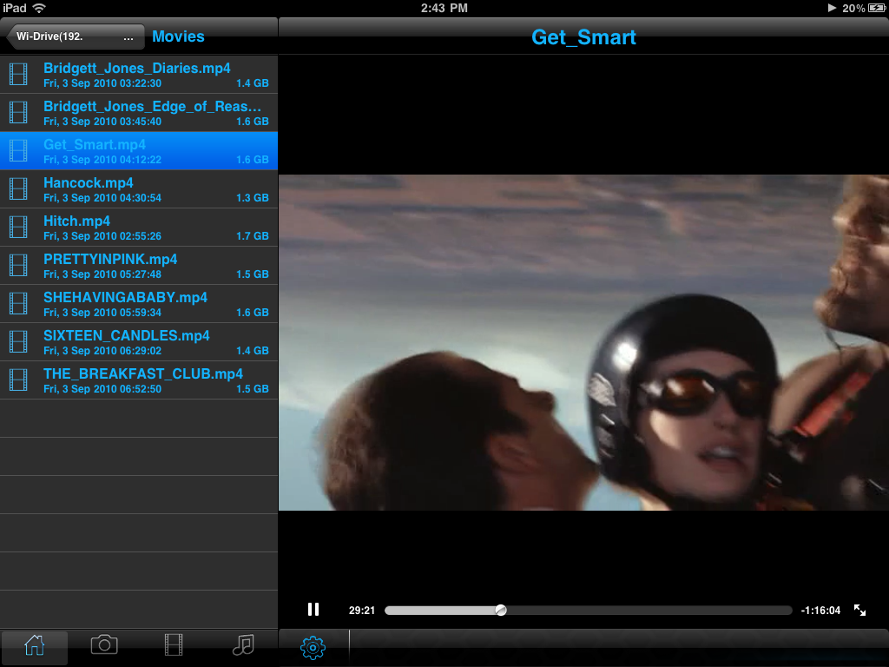Open settings with the gear icon
Image resolution: width=889 pixels, height=667 pixels.
(313, 647)
